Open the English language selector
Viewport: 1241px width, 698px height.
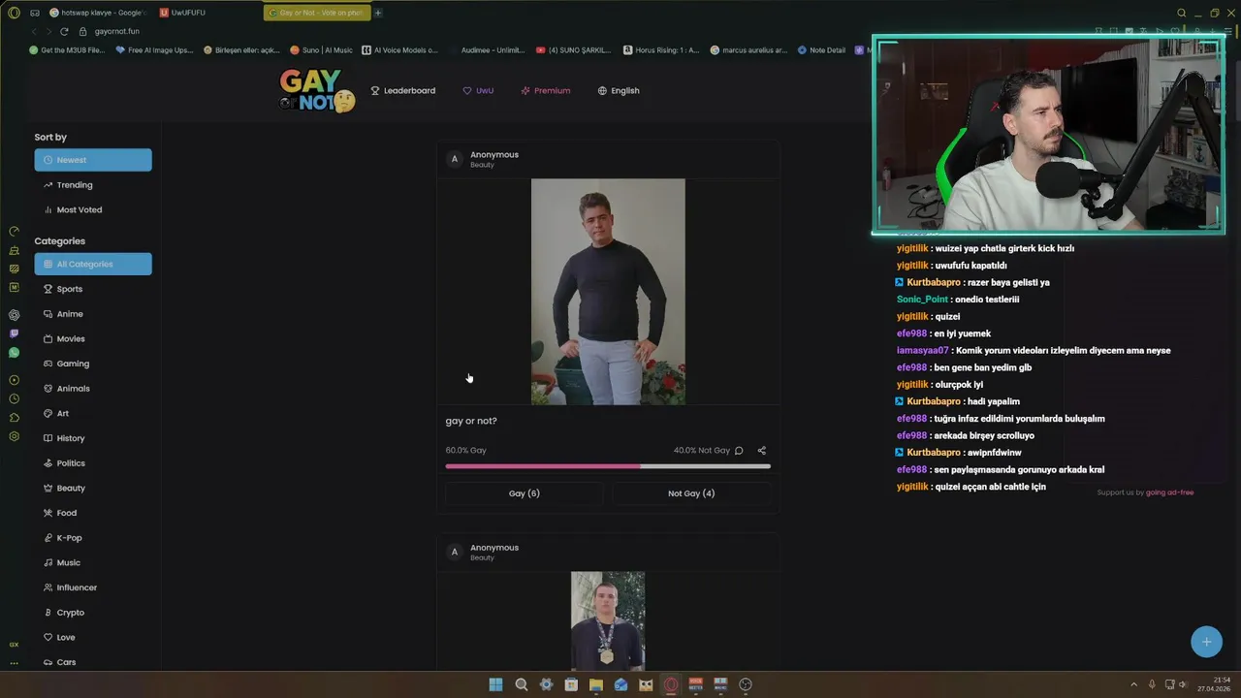619,90
